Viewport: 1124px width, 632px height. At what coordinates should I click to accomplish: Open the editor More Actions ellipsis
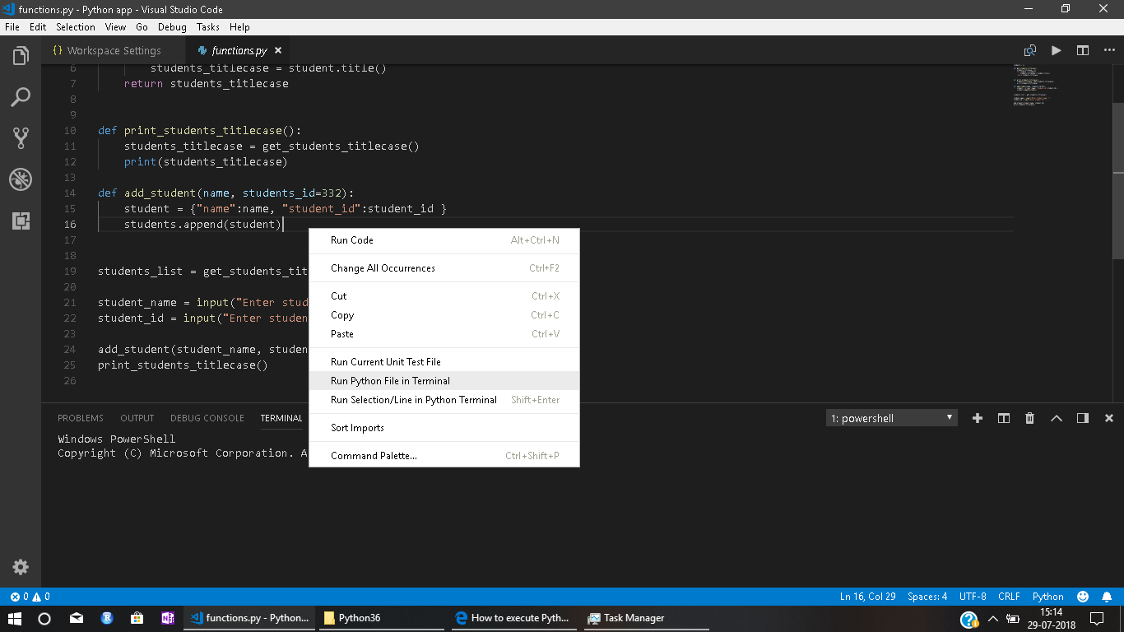coord(1108,50)
